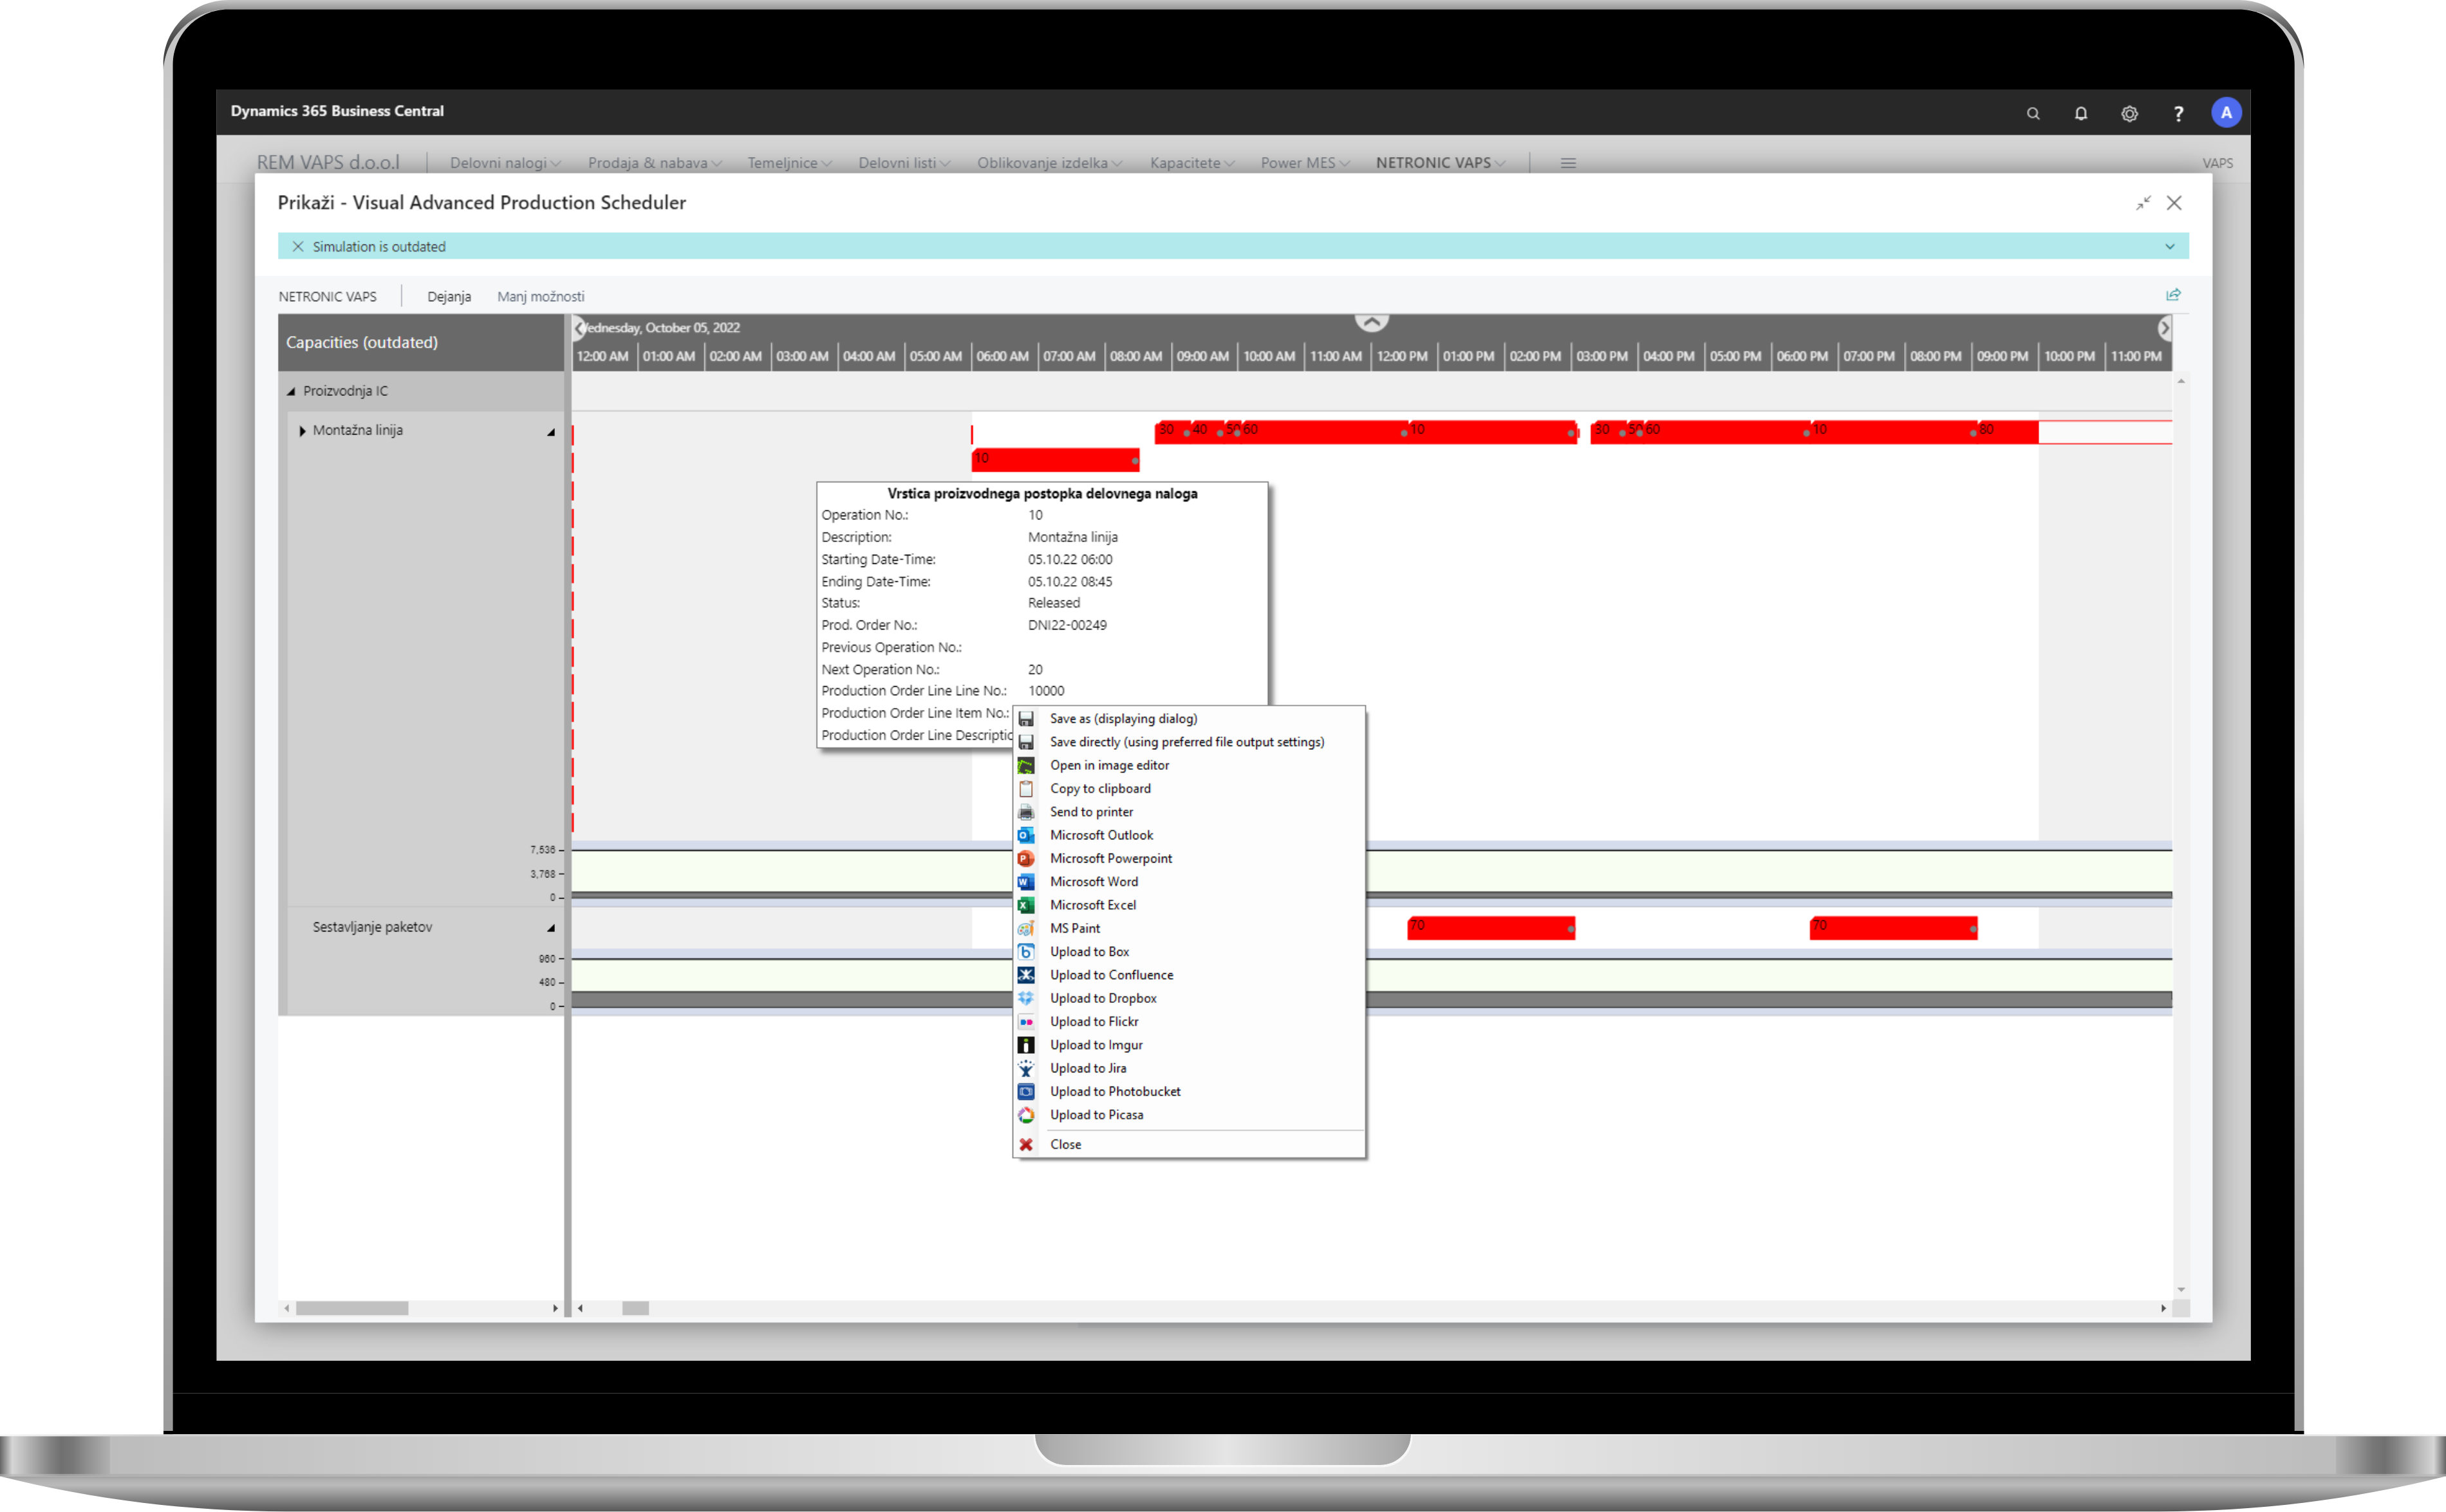Open the hamburger more menu in navigation
2446x1512 pixels.
(x=1568, y=163)
